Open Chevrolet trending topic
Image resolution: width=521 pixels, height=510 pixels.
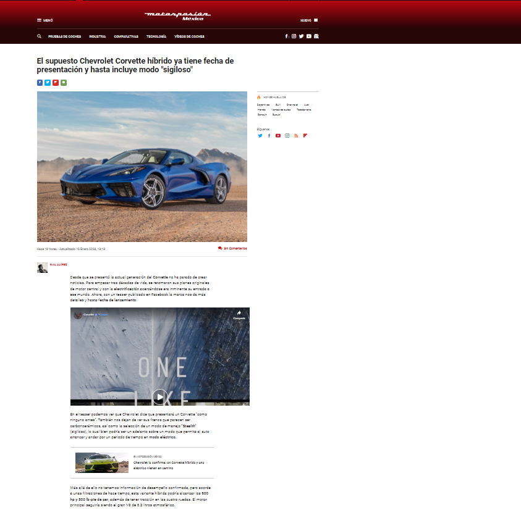coord(292,105)
